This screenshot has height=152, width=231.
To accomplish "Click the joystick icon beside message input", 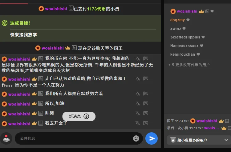I will tap(6, 139).
